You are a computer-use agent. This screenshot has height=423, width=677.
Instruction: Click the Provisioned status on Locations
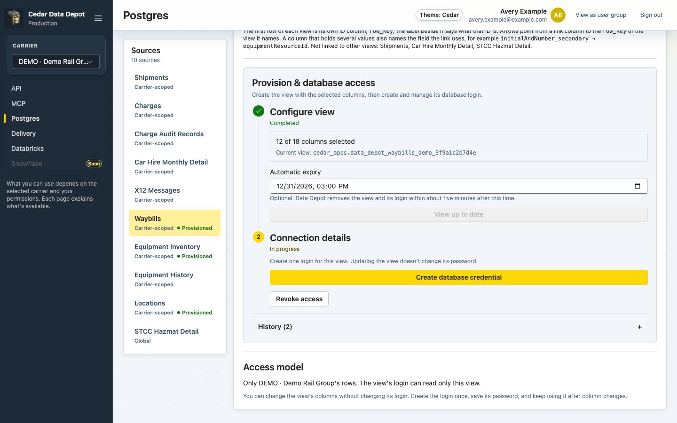point(195,313)
